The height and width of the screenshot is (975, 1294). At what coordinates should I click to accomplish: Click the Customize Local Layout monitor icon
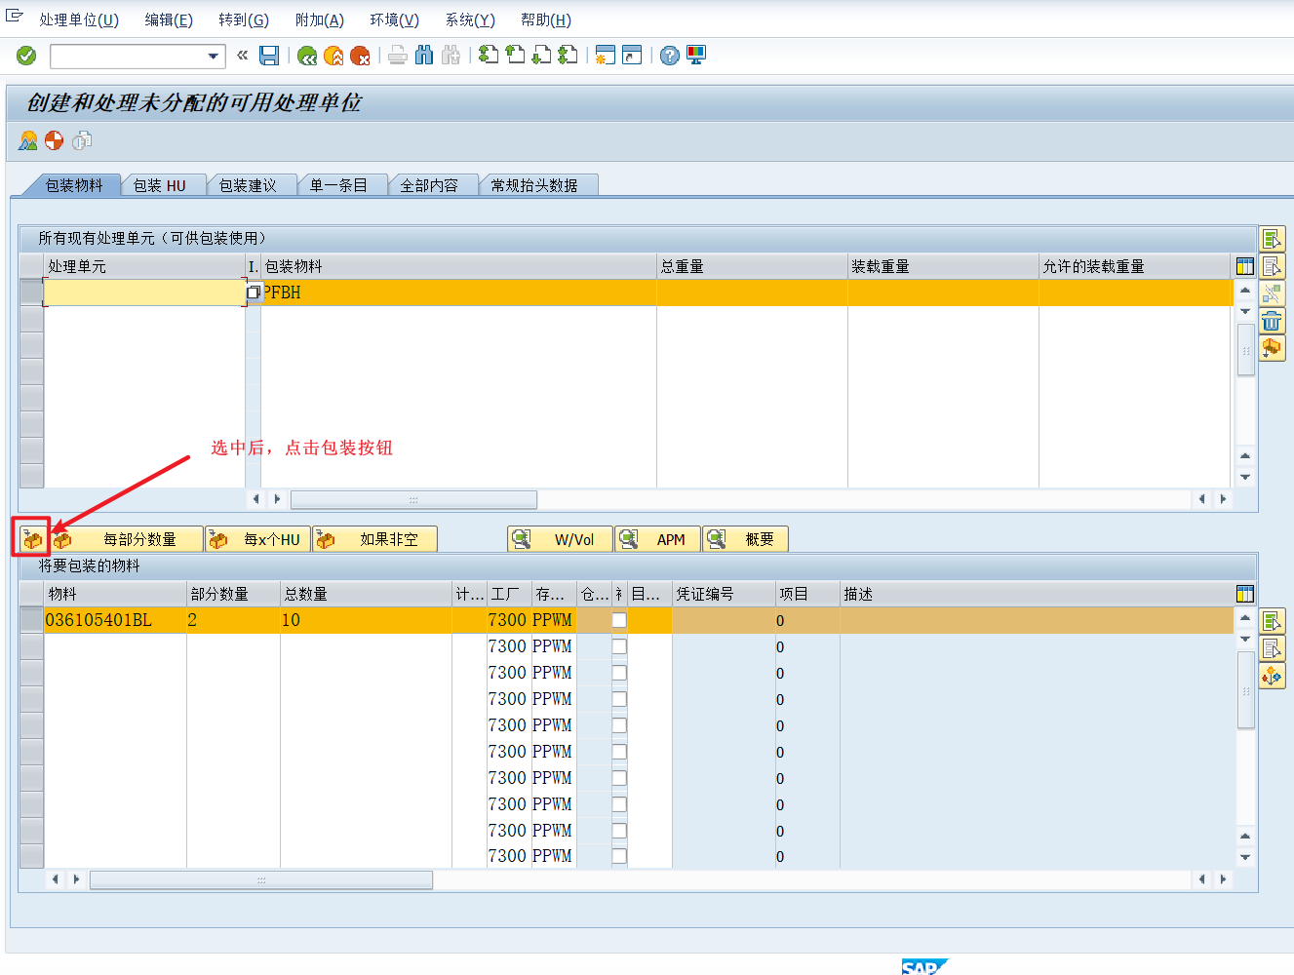[696, 56]
